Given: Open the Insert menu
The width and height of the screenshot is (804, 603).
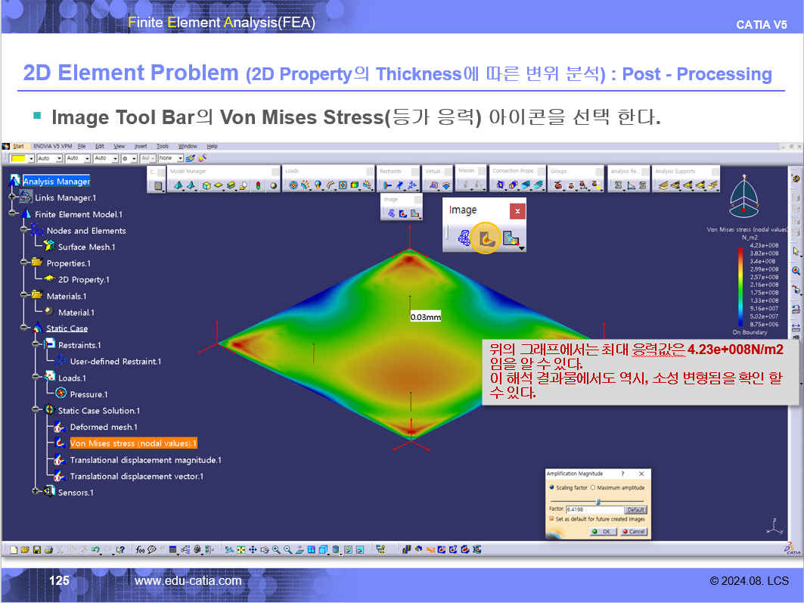Looking at the screenshot, I should 141,146.
